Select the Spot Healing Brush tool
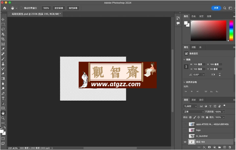The width and height of the screenshot is (236, 150). [3, 54]
